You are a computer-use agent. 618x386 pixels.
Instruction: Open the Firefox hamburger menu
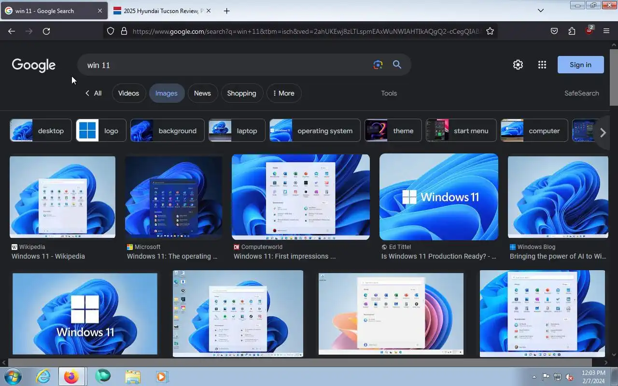606,31
